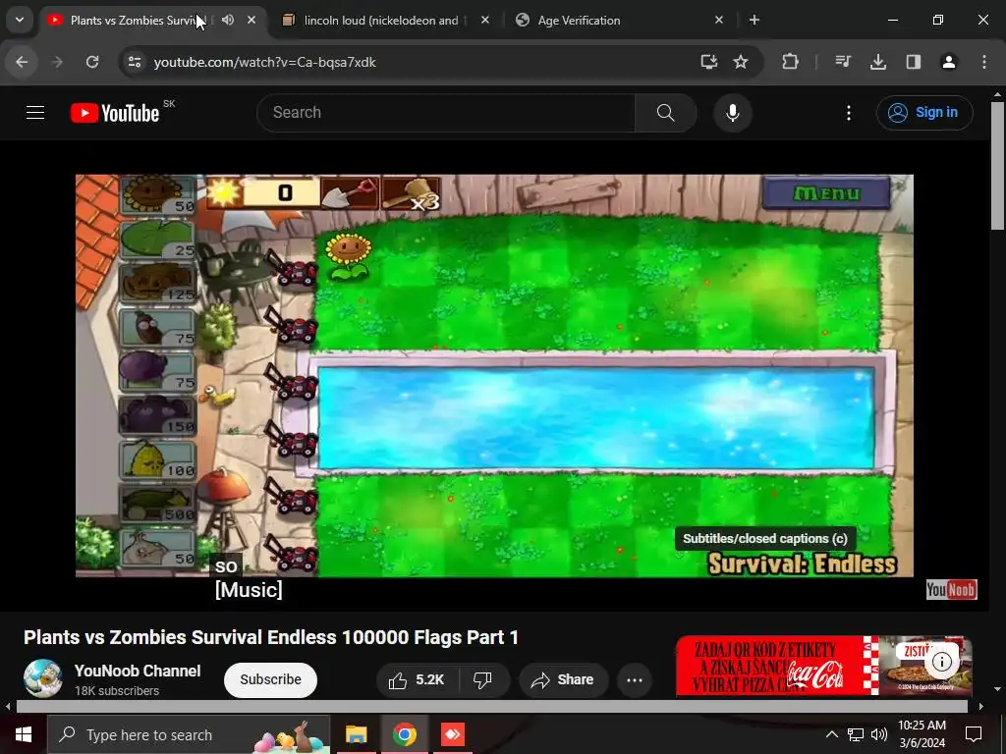Close the Age Verification tab
The image size is (1006, 754).
718,20
